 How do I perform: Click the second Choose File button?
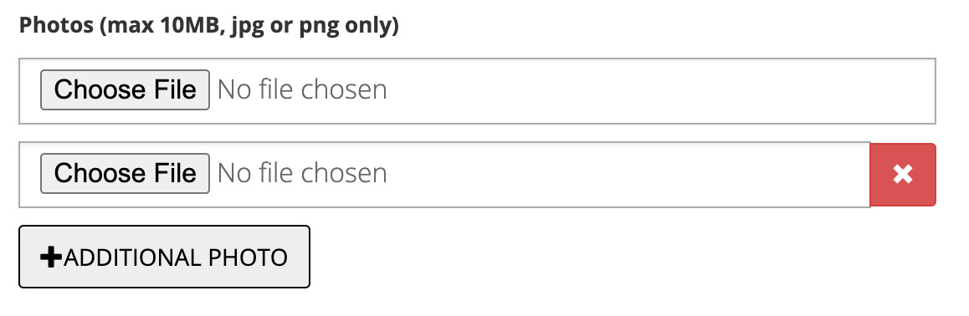[x=125, y=173]
